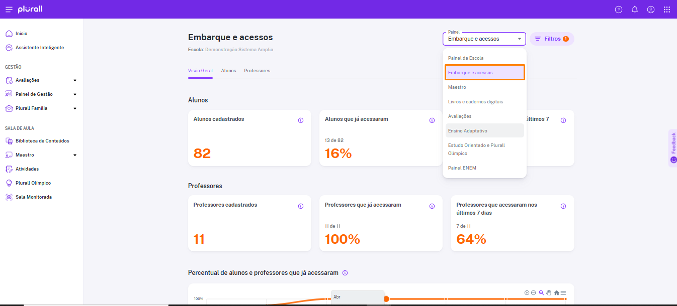Choose Painel da Escola option

[x=484, y=58]
